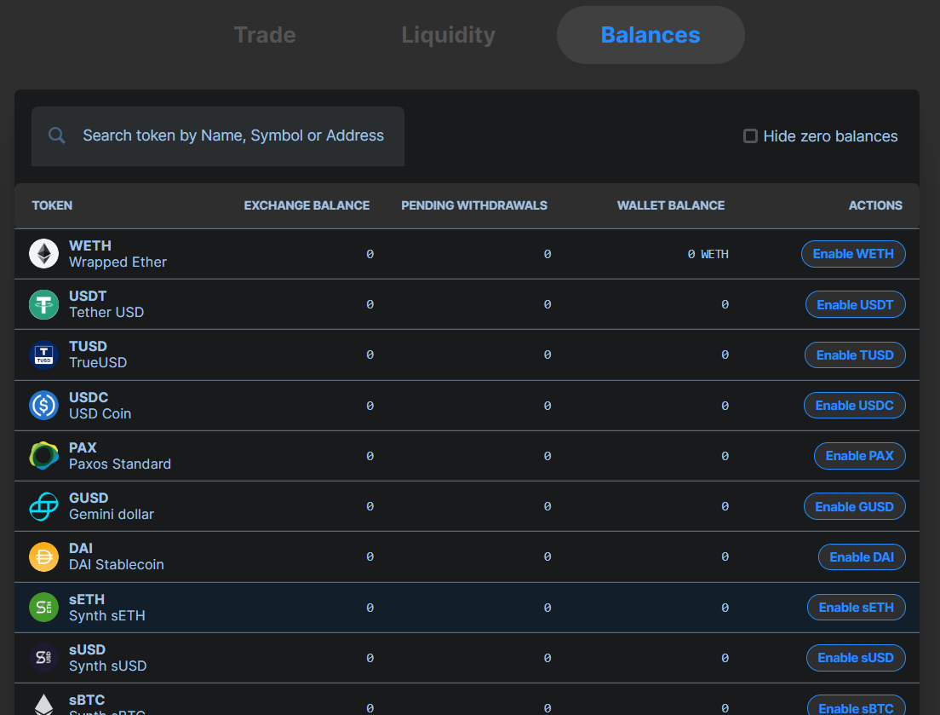
Task: Open the Liquidity tab
Action: 448,35
